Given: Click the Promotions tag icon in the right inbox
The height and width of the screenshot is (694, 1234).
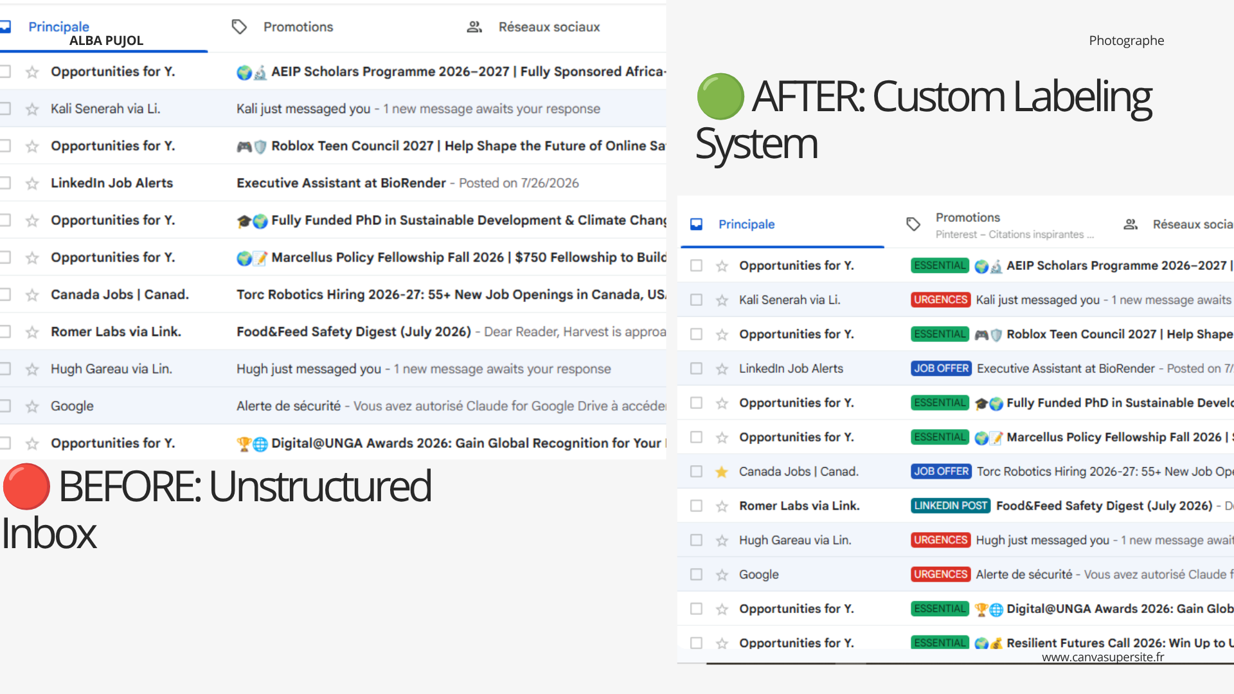Looking at the screenshot, I should [x=913, y=224].
